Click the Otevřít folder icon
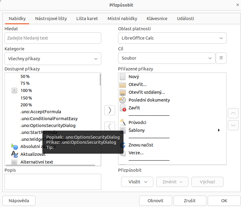The width and height of the screenshot is (241, 207). point(123,84)
